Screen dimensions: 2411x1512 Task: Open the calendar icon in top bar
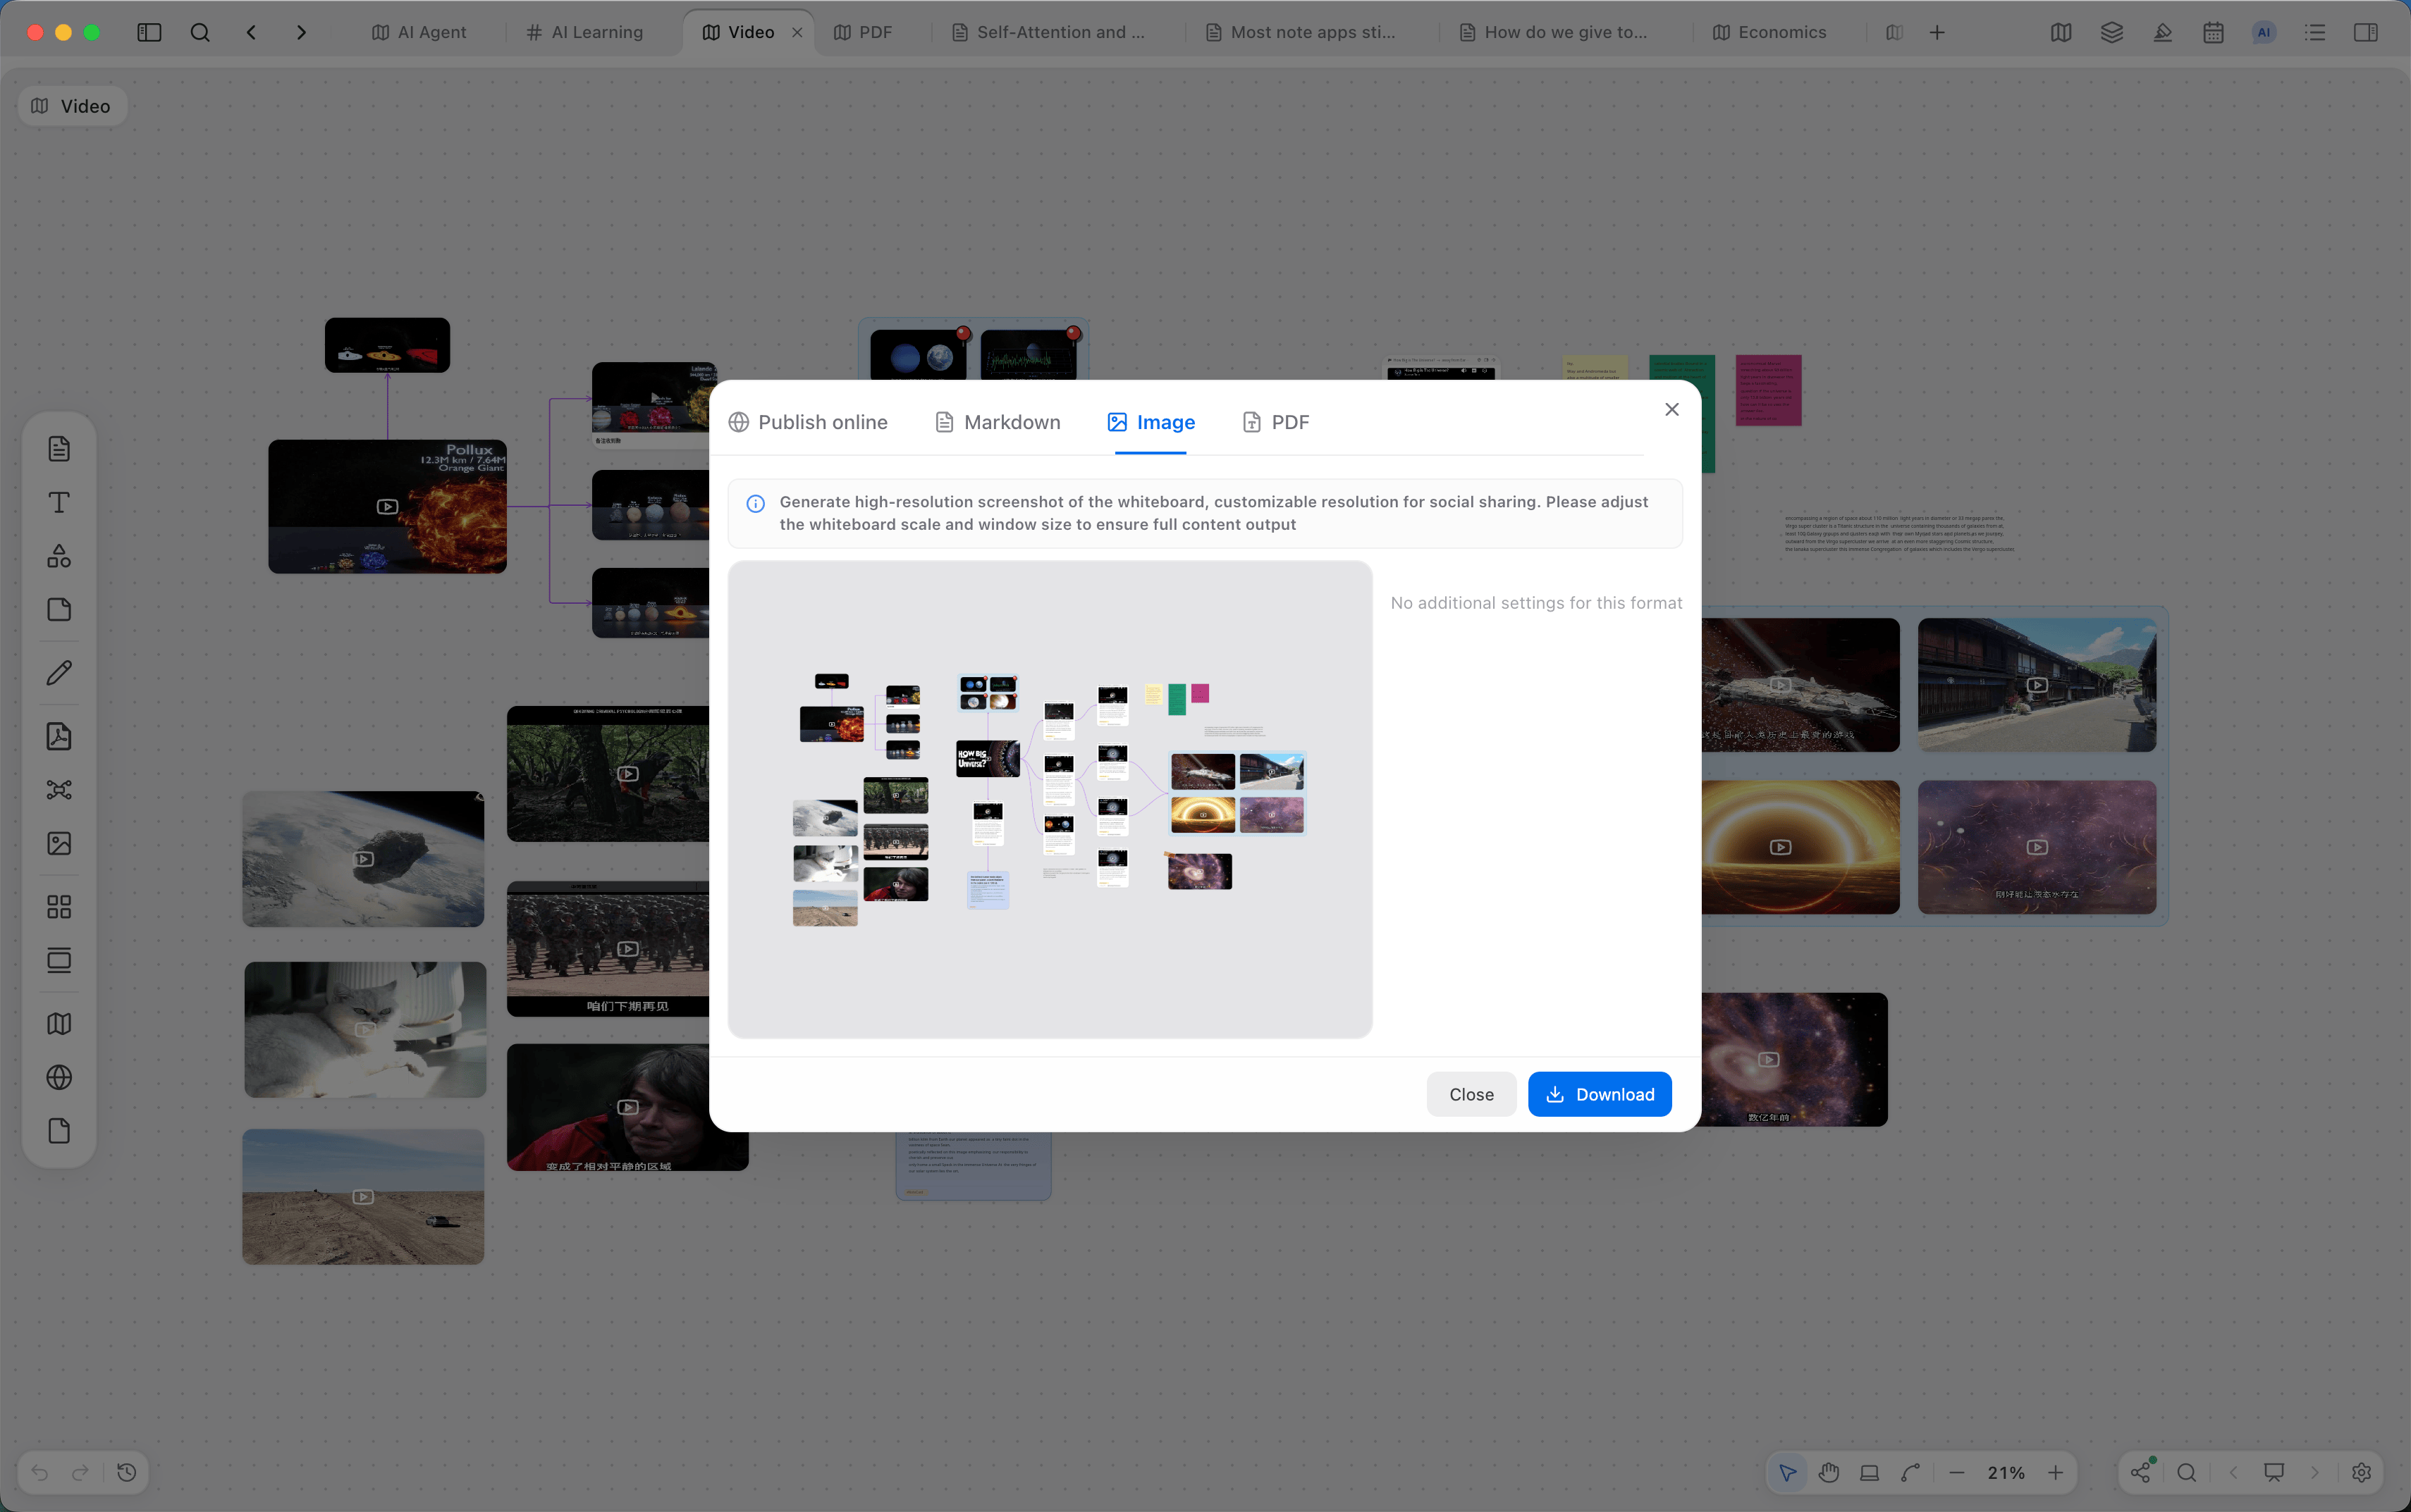(x=2213, y=32)
